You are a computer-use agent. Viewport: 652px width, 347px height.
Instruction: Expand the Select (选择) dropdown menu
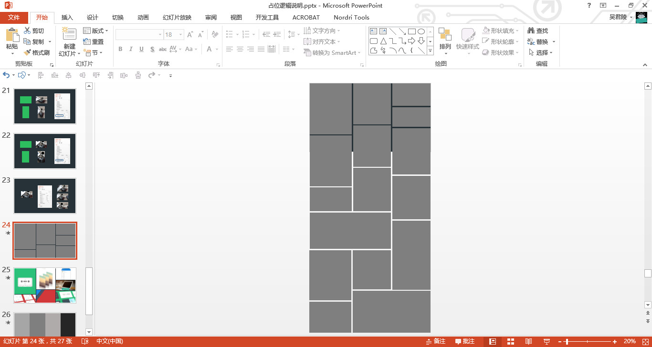541,52
